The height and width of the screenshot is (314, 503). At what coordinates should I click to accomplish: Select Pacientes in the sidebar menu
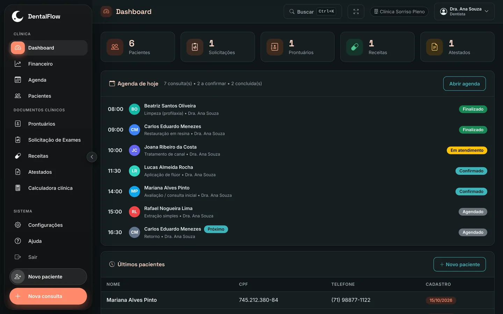click(48, 96)
